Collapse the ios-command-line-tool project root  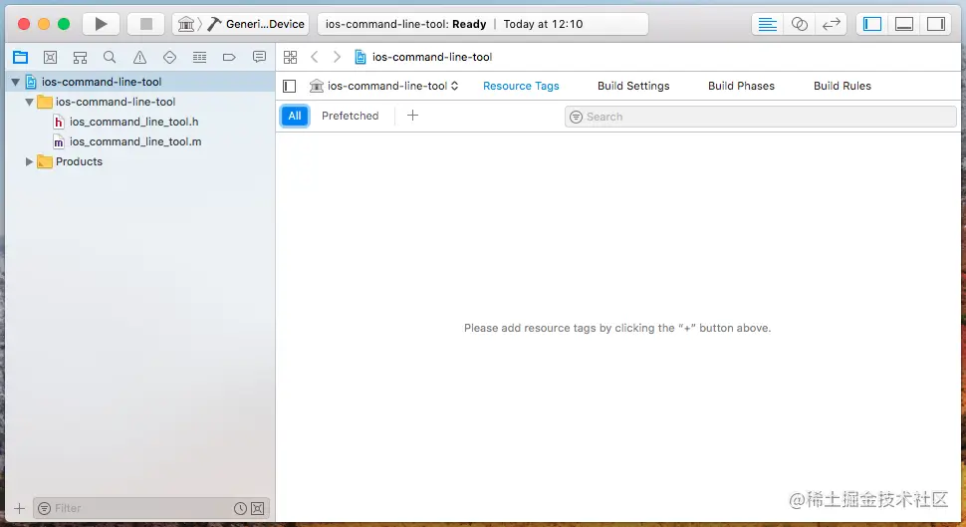(x=15, y=82)
